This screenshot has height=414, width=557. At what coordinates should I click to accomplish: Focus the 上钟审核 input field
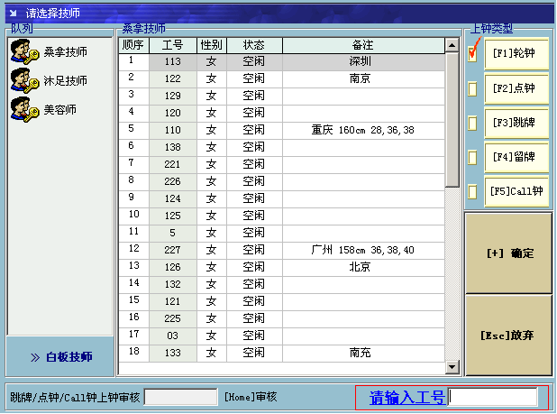(x=181, y=397)
